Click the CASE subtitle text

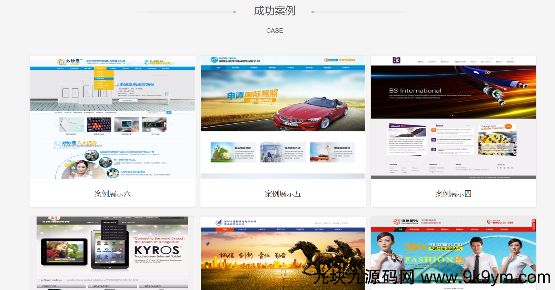pos(275,31)
